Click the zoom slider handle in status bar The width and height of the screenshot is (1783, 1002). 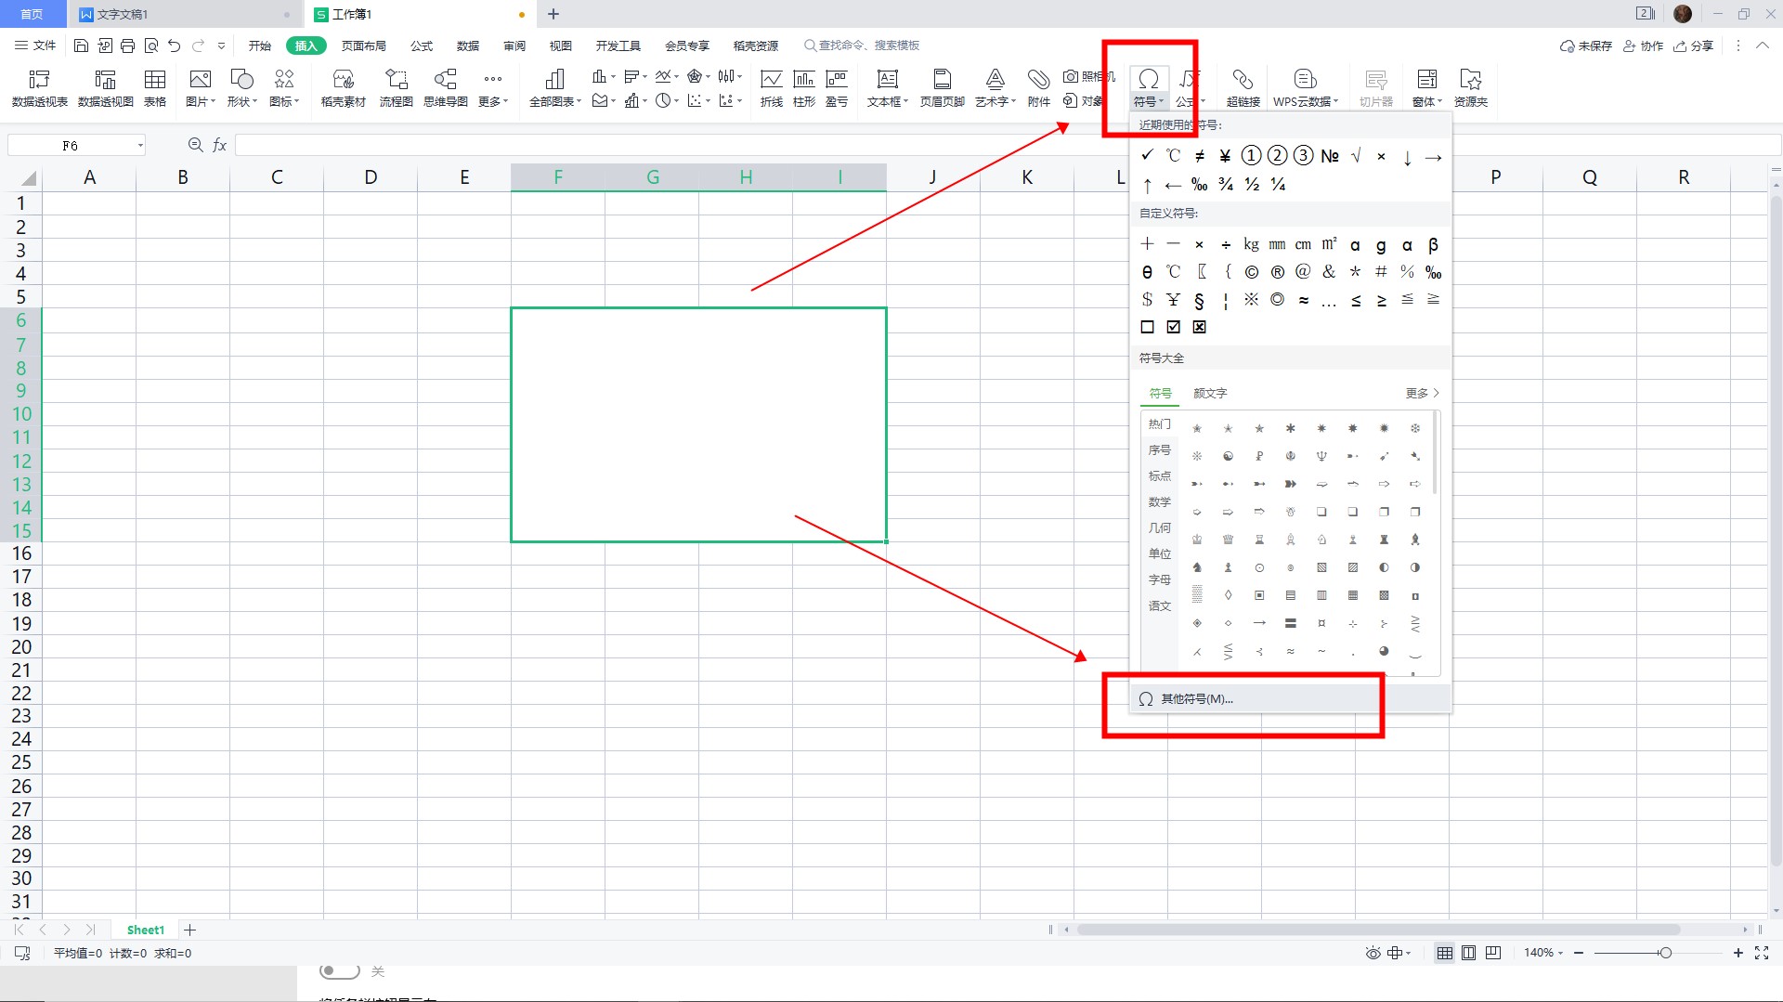coord(1665,953)
